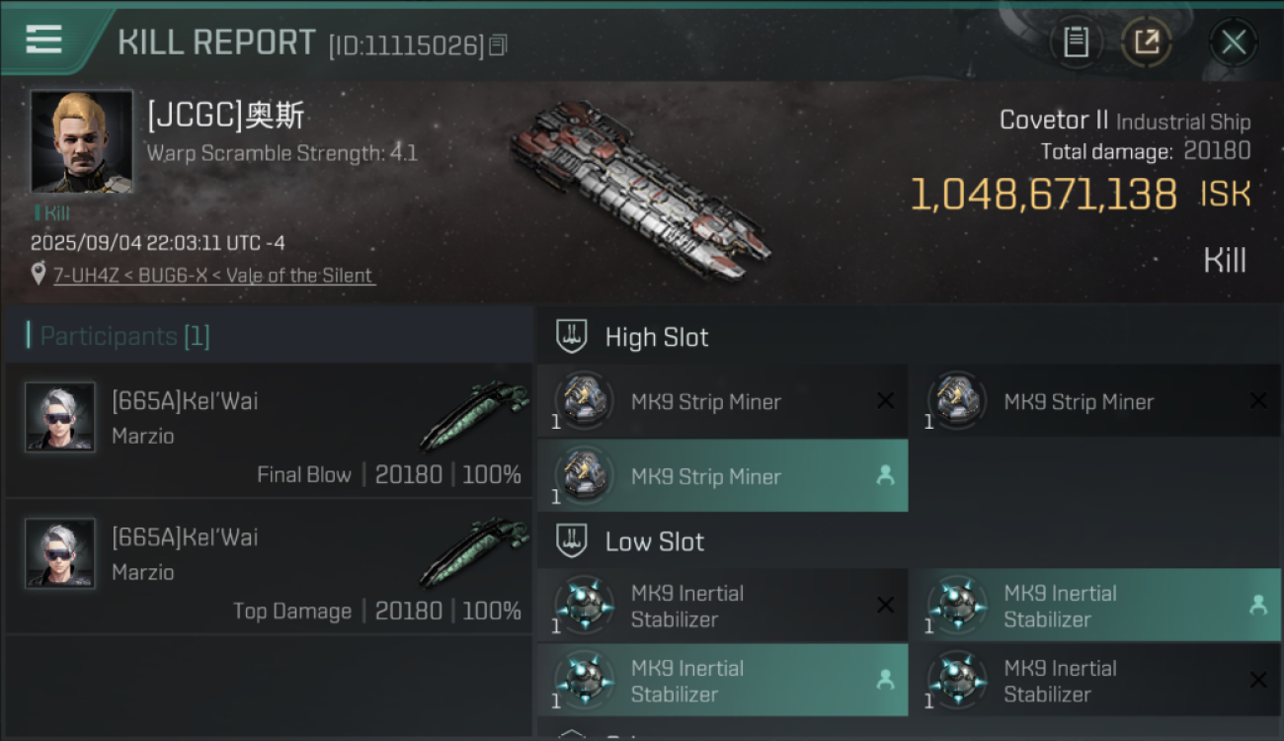This screenshot has width=1284, height=741.
Task: Copy the kill report ID
Action: 498,45
